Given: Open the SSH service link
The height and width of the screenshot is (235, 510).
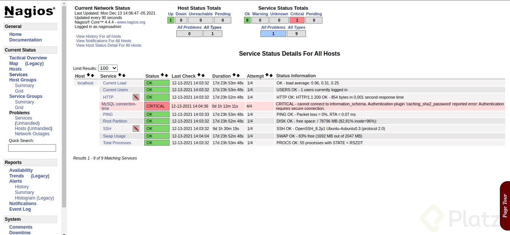Looking at the screenshot, I should pos(107,129).
